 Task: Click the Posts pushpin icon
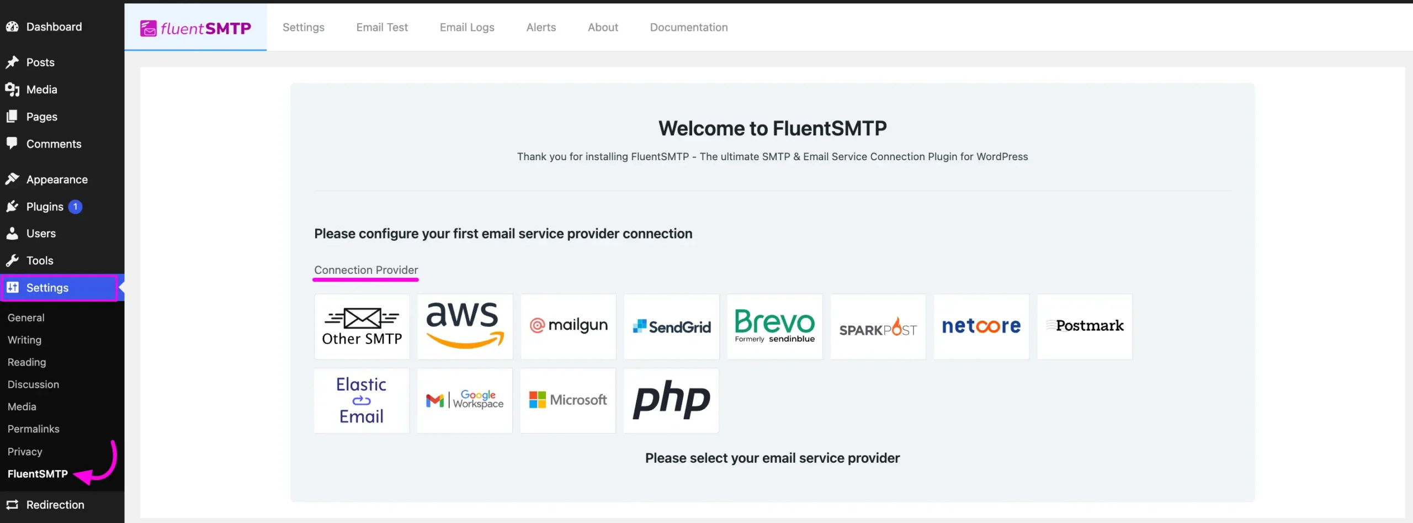(x=12, y=62)
